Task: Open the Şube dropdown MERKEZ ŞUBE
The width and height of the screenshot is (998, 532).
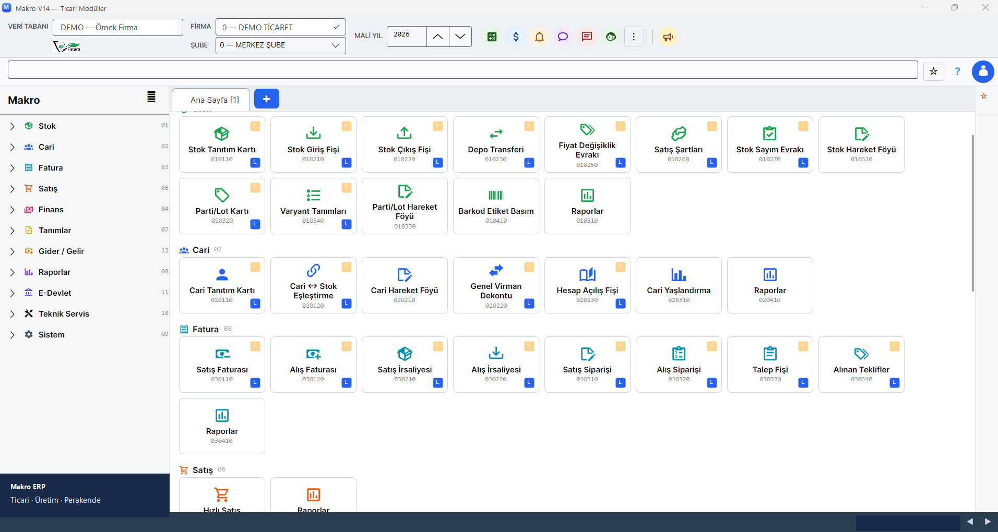Action: pos(281,45)
